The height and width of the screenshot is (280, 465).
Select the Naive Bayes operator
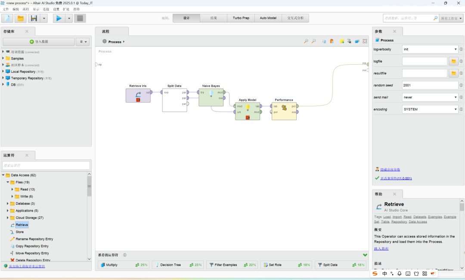pyautogui.click(x=211, y=97)
